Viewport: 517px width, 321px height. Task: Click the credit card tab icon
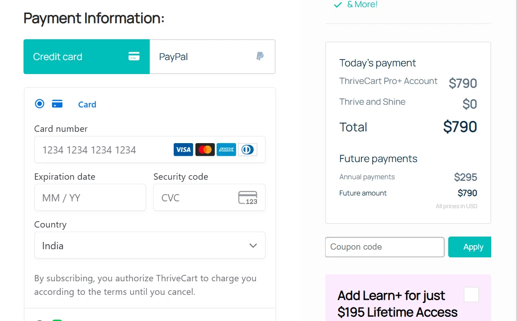pyautogui.click(x=134, y=56)
